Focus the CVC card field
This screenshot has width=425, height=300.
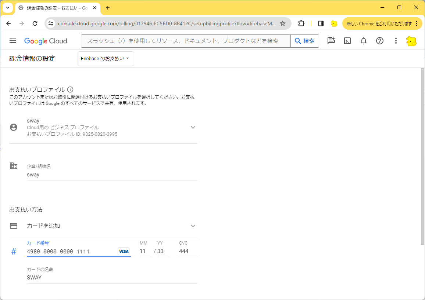click(x=188, y=251)
